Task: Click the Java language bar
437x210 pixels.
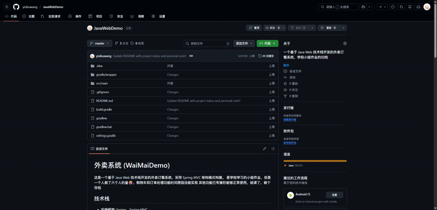Action: pos(315,161)
